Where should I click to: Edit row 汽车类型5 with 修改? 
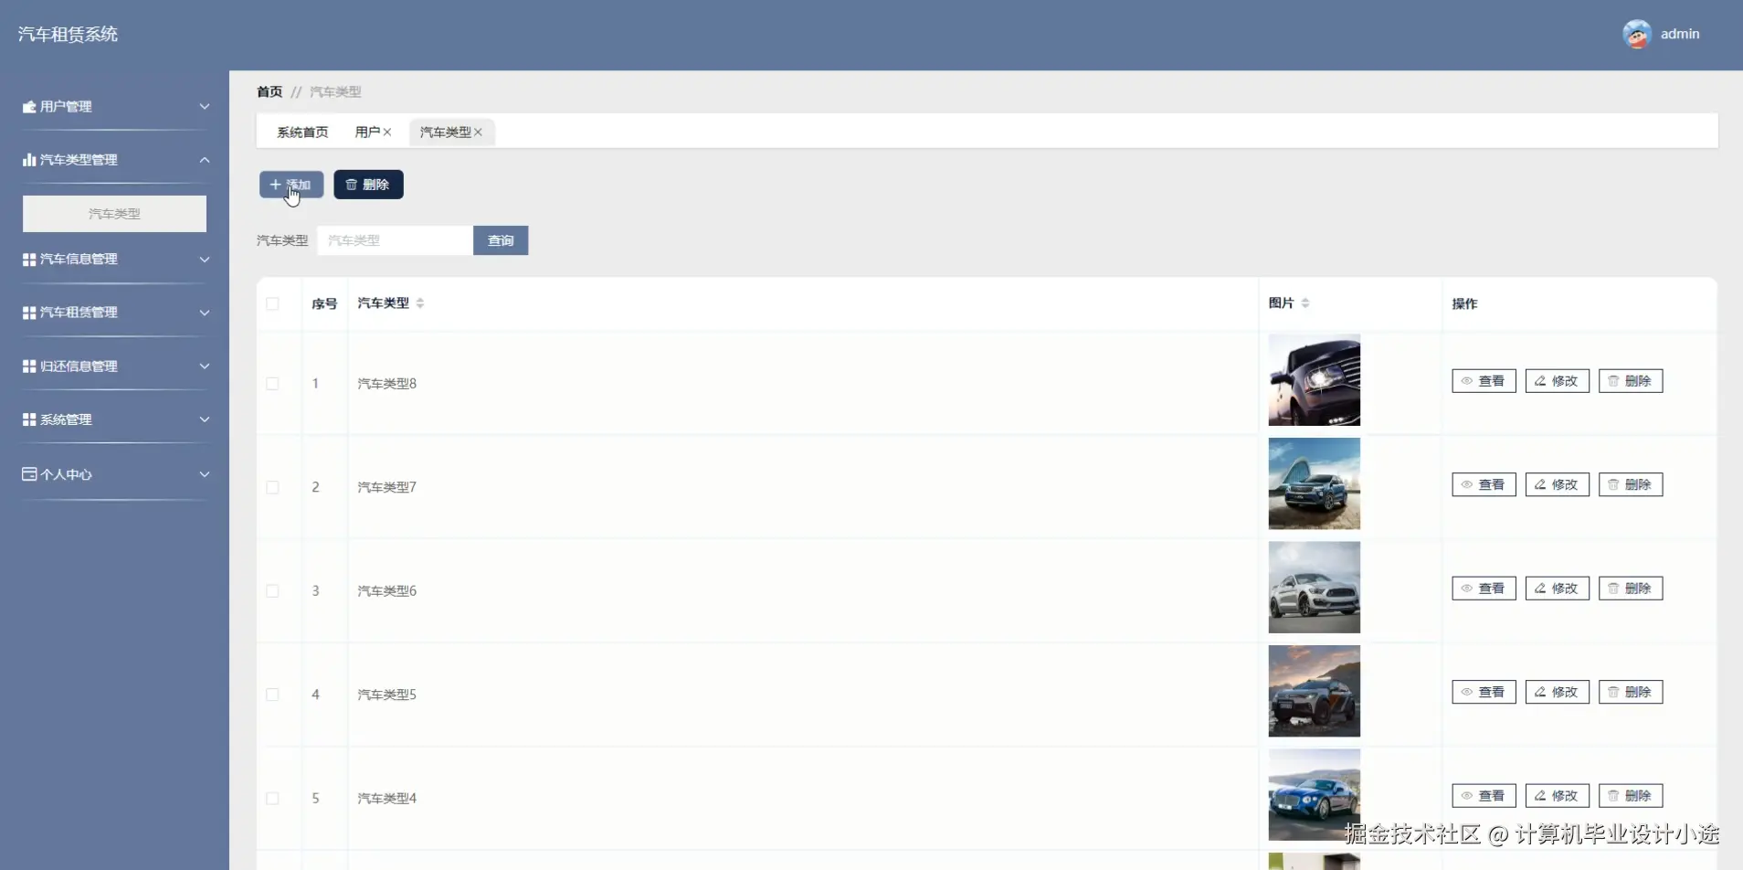click(1558, 692)
